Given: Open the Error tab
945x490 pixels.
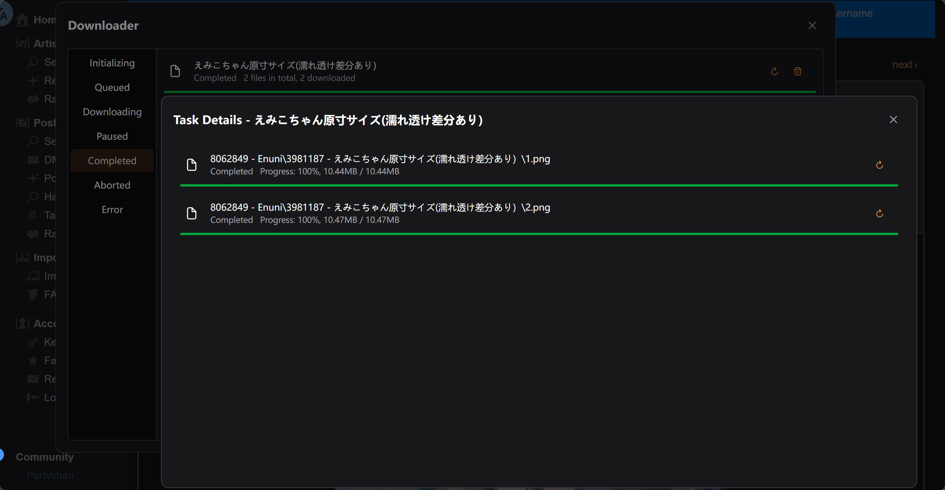Looking at the screenshot, I should point(112,210).
